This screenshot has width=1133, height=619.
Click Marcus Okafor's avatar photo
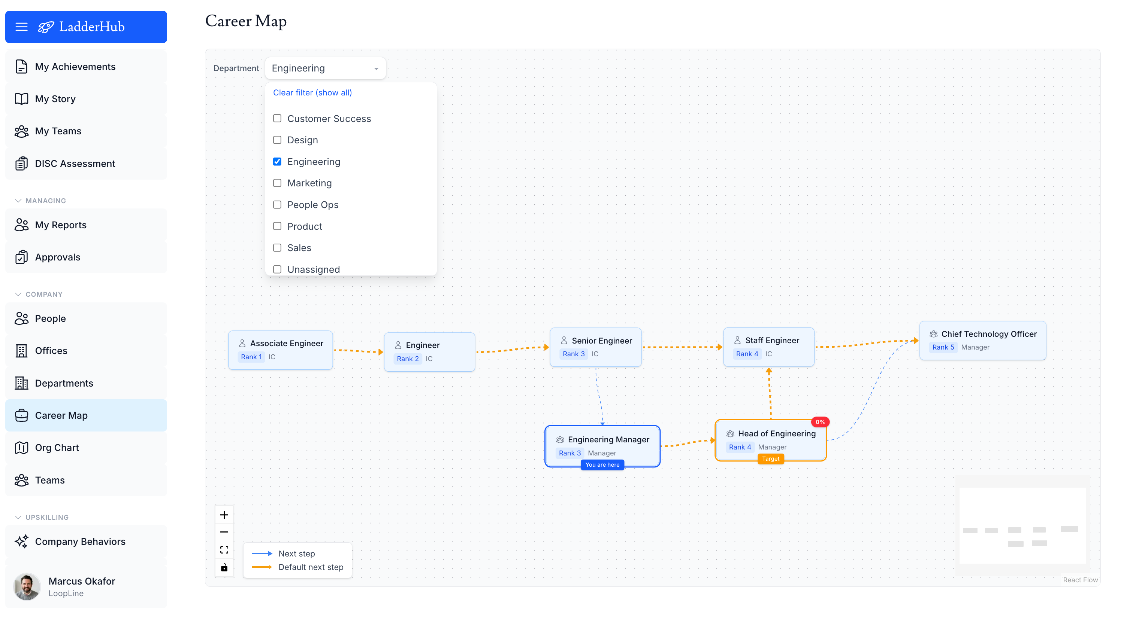(27, 586)
